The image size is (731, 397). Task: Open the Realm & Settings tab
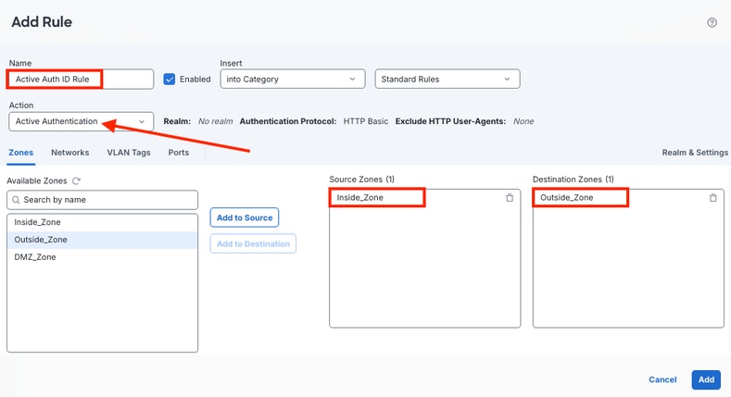(695, 153)
